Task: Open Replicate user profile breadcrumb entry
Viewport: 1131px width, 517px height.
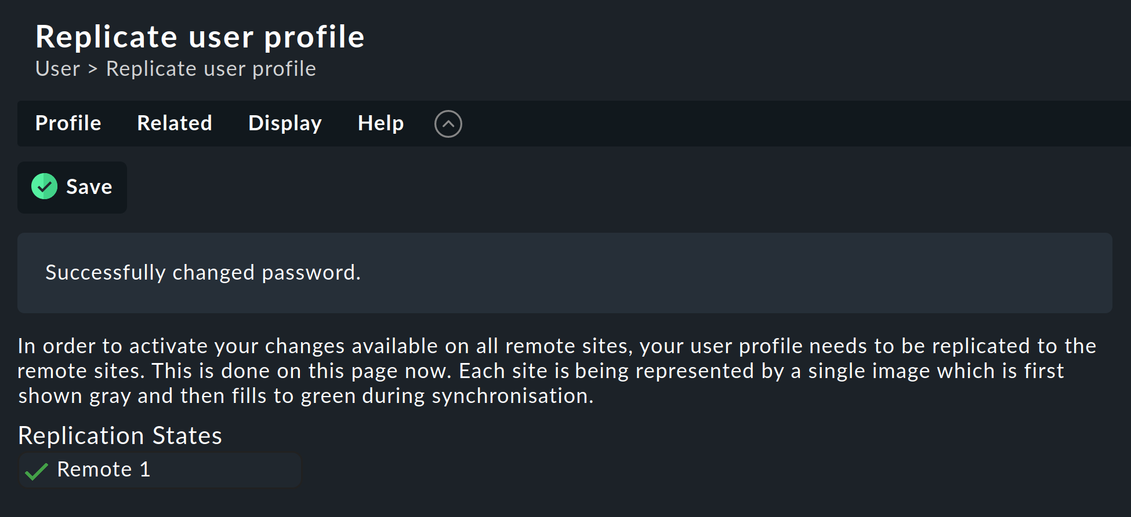Action: 211,68
